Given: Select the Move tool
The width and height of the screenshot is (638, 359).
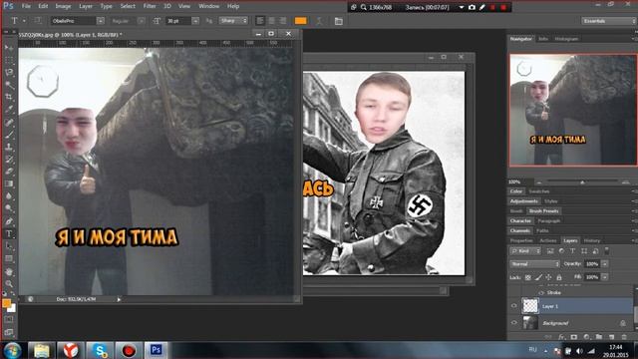Looking at the screenshot, I should (9, 48).
